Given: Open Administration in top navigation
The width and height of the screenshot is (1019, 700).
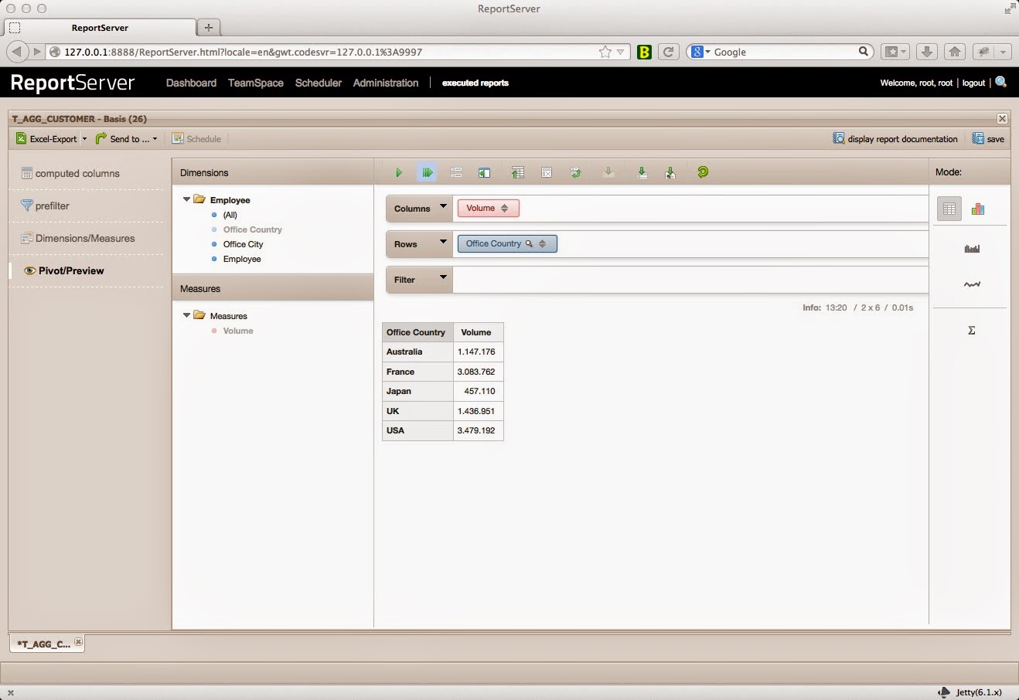Looking at the screenshot, I should click(386, 83).
